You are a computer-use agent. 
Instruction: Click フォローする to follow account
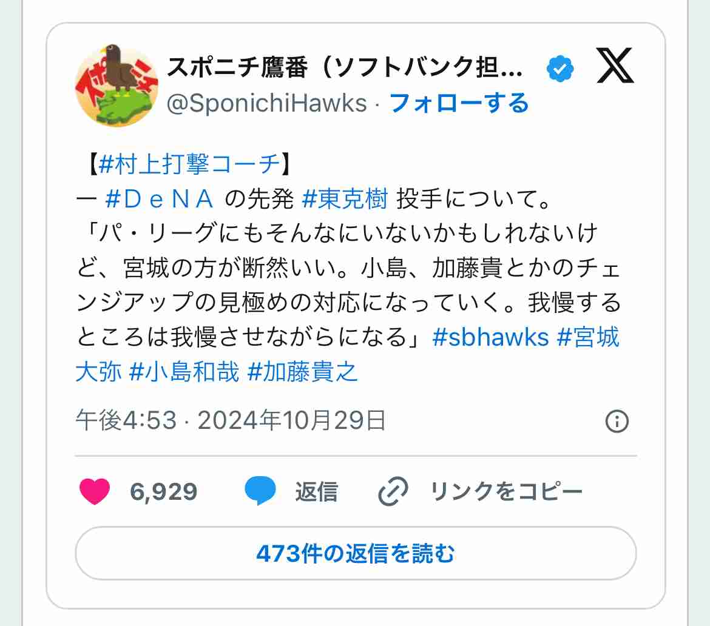pyautogui.click(x=459, y=103)
